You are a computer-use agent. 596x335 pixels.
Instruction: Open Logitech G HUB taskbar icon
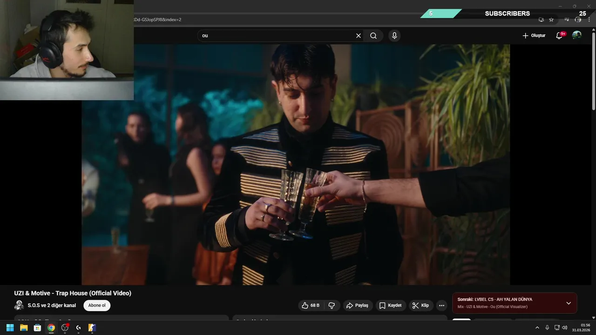tap(78, 328)
